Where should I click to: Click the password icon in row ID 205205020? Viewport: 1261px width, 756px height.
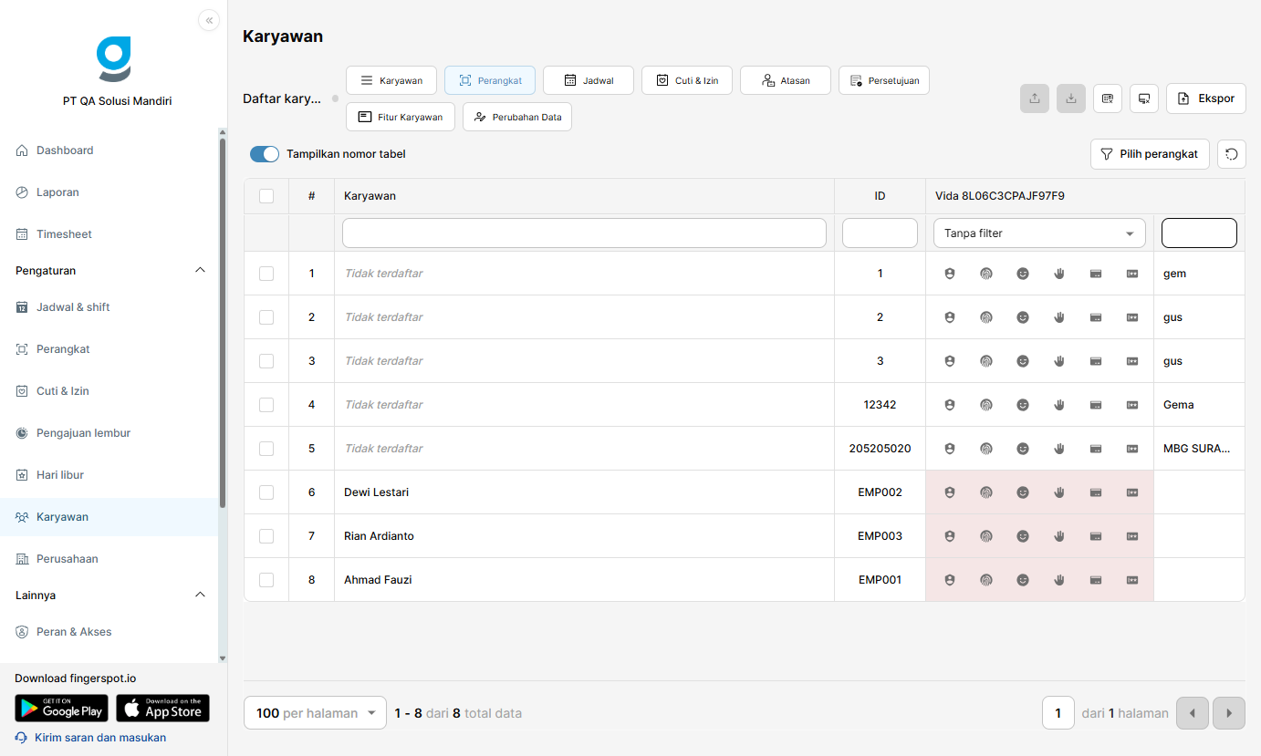point(1132,449)
